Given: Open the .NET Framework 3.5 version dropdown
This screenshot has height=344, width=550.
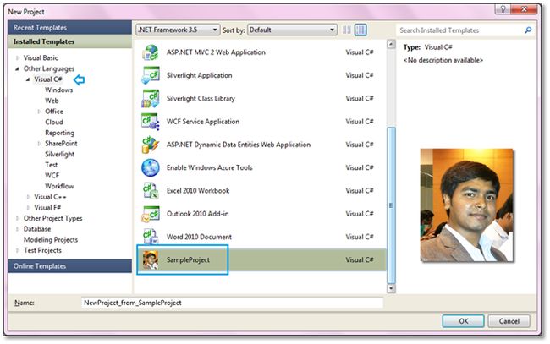Looking at the screenshot, I should 178,30.
